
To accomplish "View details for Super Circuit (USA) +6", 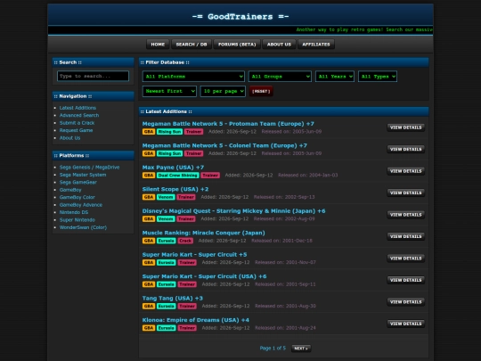I will point(406,280).
